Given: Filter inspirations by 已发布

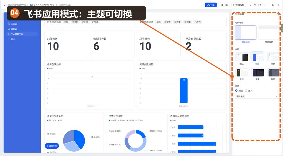Looking at the screenshot, I should pos(197,22).
